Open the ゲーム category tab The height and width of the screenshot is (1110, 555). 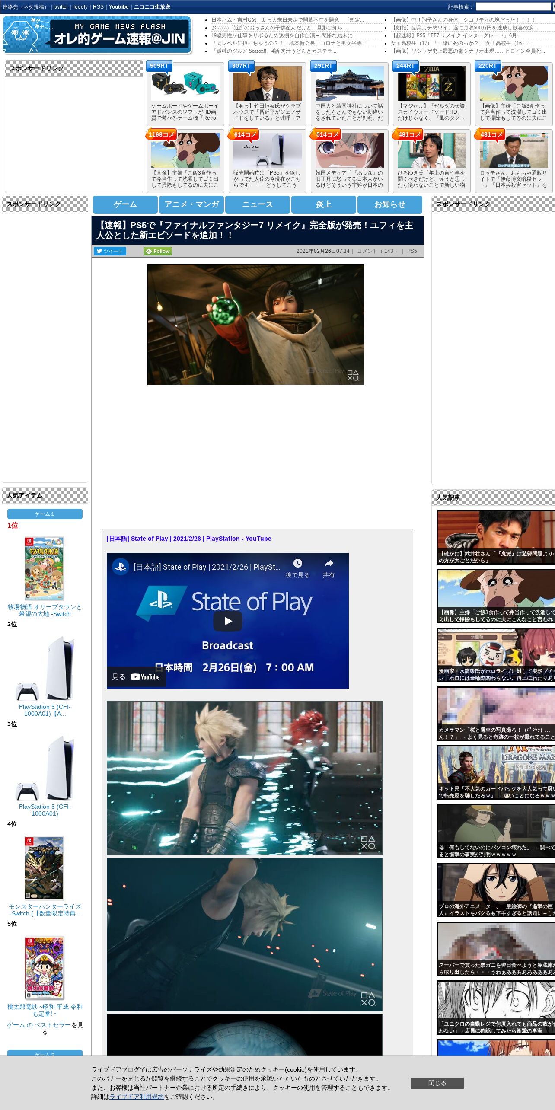(x=125, y=204)
